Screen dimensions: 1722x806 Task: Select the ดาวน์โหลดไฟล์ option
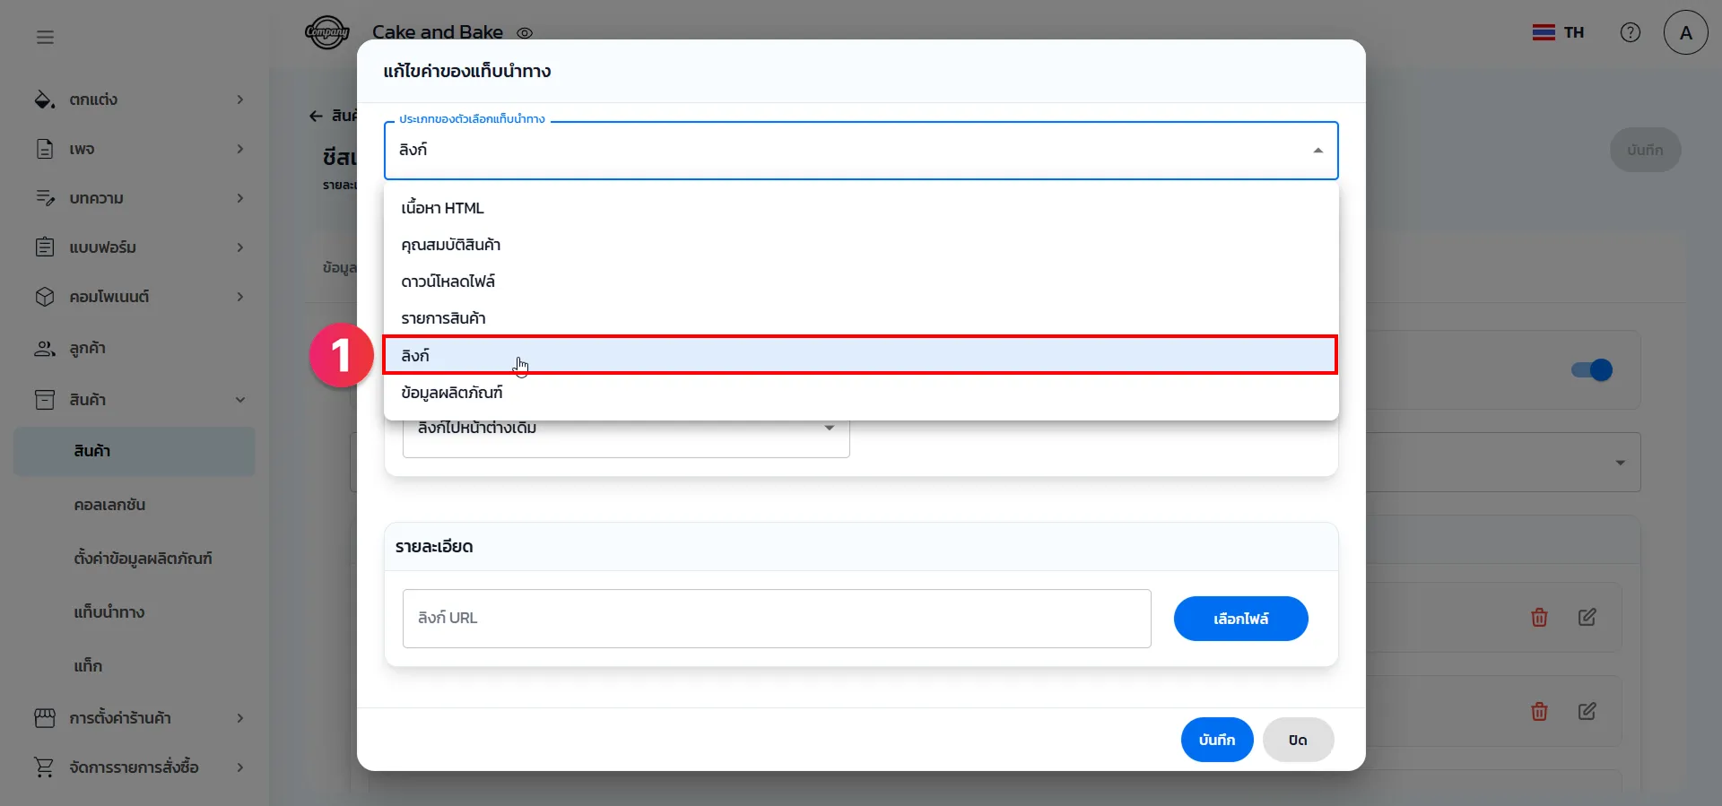point(448,282)
